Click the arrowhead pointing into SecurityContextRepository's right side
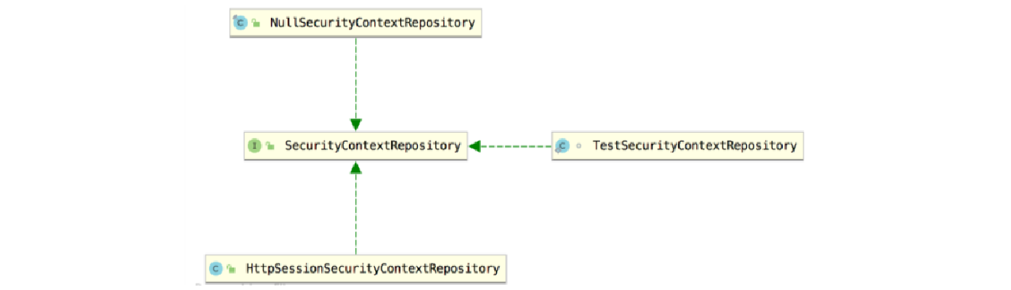The height and width of the screenshot is (290, 1011). pyautogui.click(x=475, y=145)
